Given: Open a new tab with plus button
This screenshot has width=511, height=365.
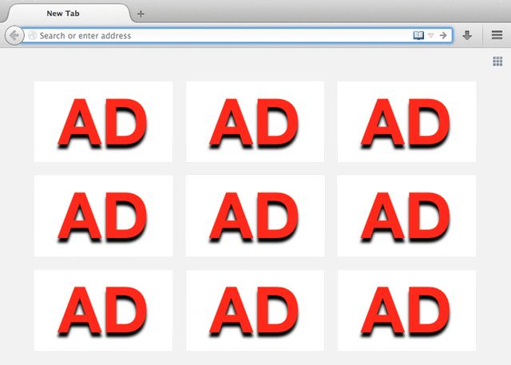Looking at the screenshot, I should (141, 14).
